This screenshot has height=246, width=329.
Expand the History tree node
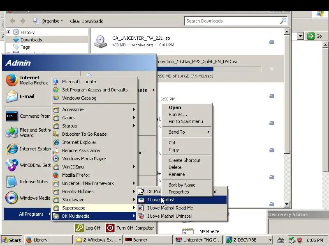click(8, 32)
